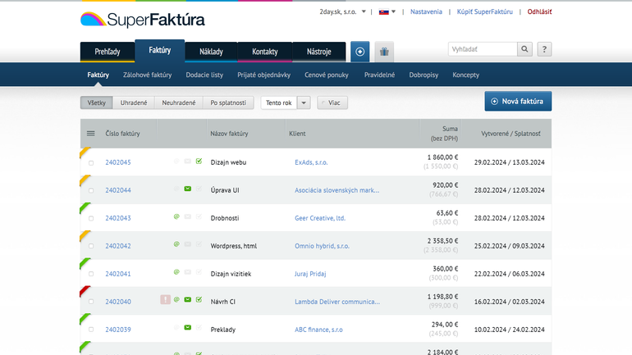Filter invoices by Neuhradené

coord(178,102)
